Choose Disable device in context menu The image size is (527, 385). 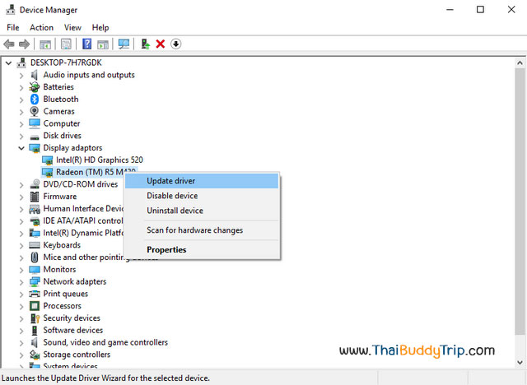[x=172, y=196]
